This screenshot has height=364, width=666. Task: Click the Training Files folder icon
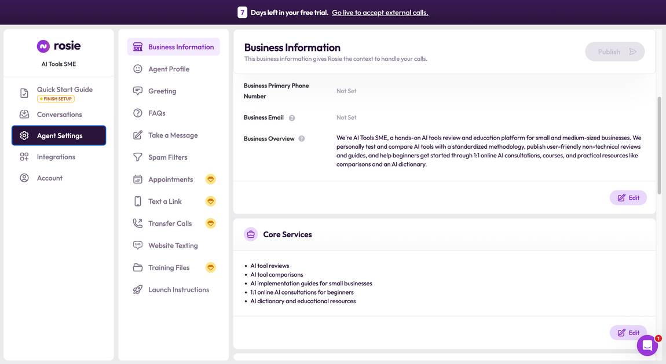[138, 267]
